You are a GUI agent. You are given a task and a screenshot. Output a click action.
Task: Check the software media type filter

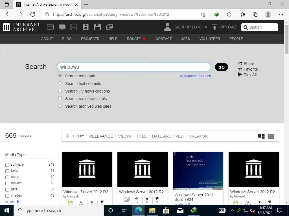coord(7,165)
